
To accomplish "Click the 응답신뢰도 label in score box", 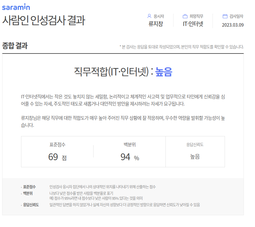I will [195, 144].
